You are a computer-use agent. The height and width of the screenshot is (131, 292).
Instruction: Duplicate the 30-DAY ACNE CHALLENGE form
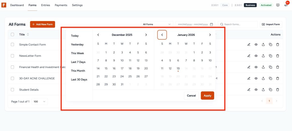[x=270, y=78]
